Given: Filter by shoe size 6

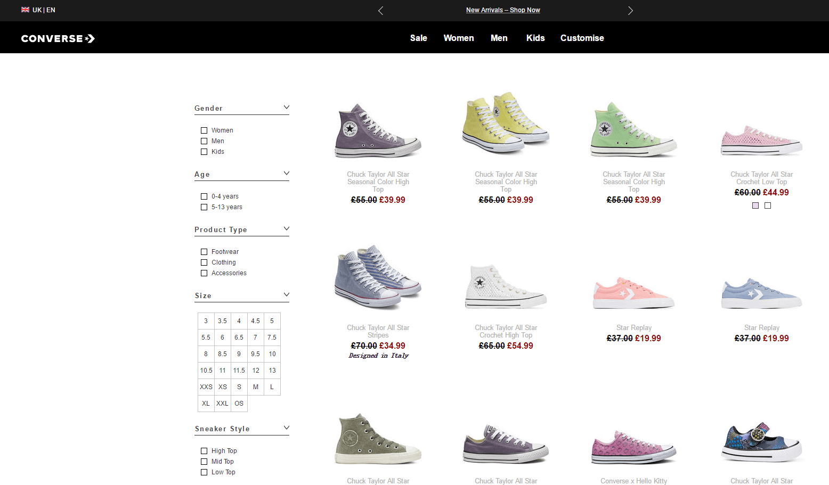Looking at the screenshot, I should point(223,338).
